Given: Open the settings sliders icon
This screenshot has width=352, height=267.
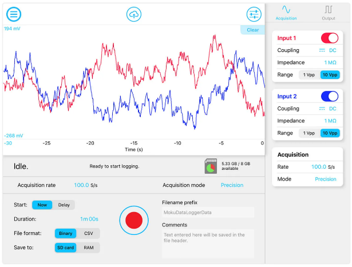Looking at the screenshot, I should pyautogui.click(x=253, y=14).
